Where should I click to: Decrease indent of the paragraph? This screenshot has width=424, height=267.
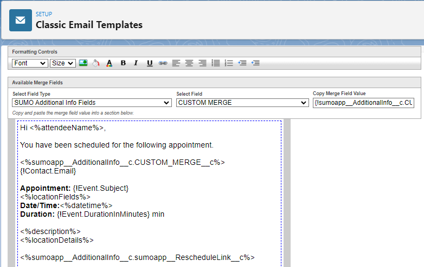click(x=255, y=63)
